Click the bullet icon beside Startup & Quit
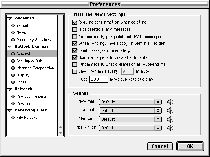The height and width of the screenshot is (157, 210). pos(13,61)
